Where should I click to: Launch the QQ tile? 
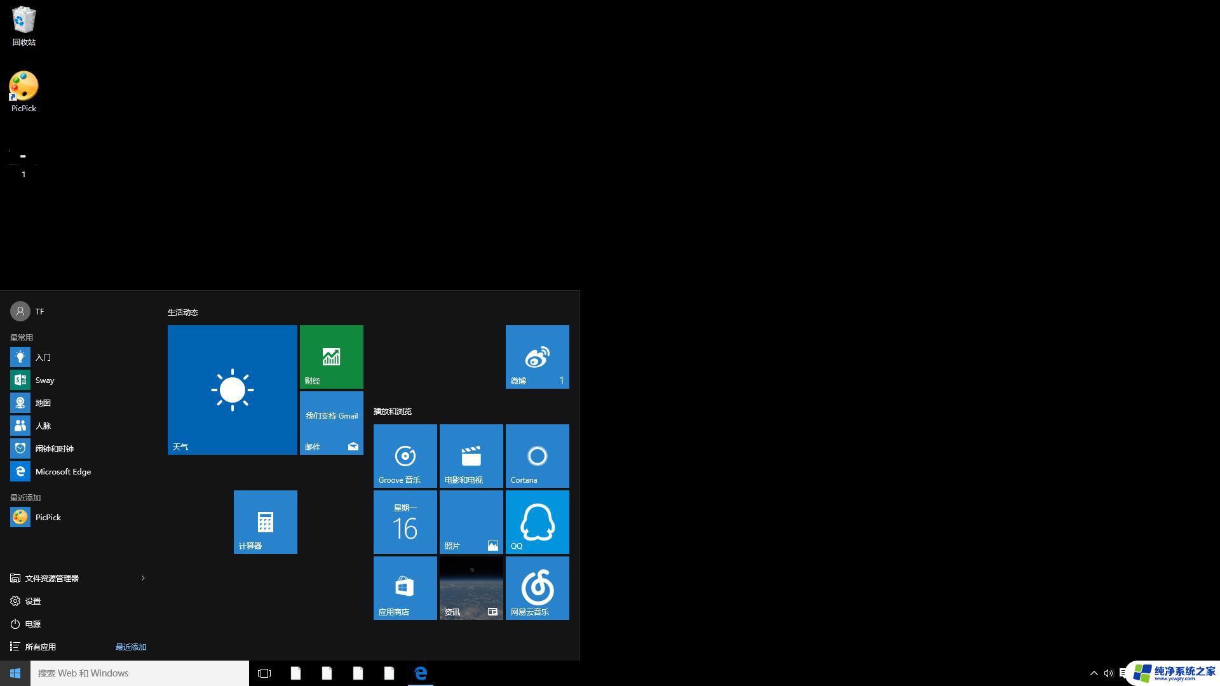pyautogui.click(x=537, y=521)
